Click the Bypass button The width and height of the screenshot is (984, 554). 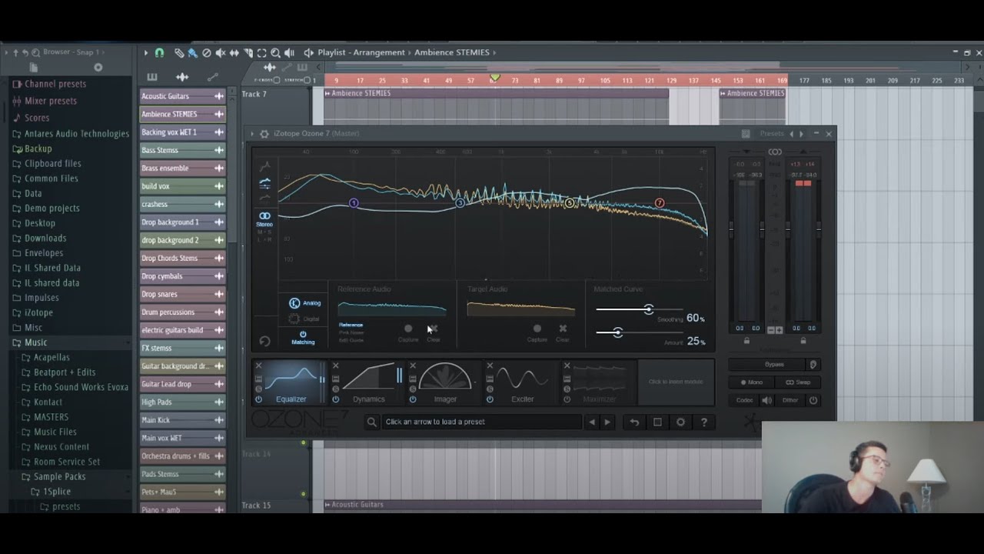[774, 364]
